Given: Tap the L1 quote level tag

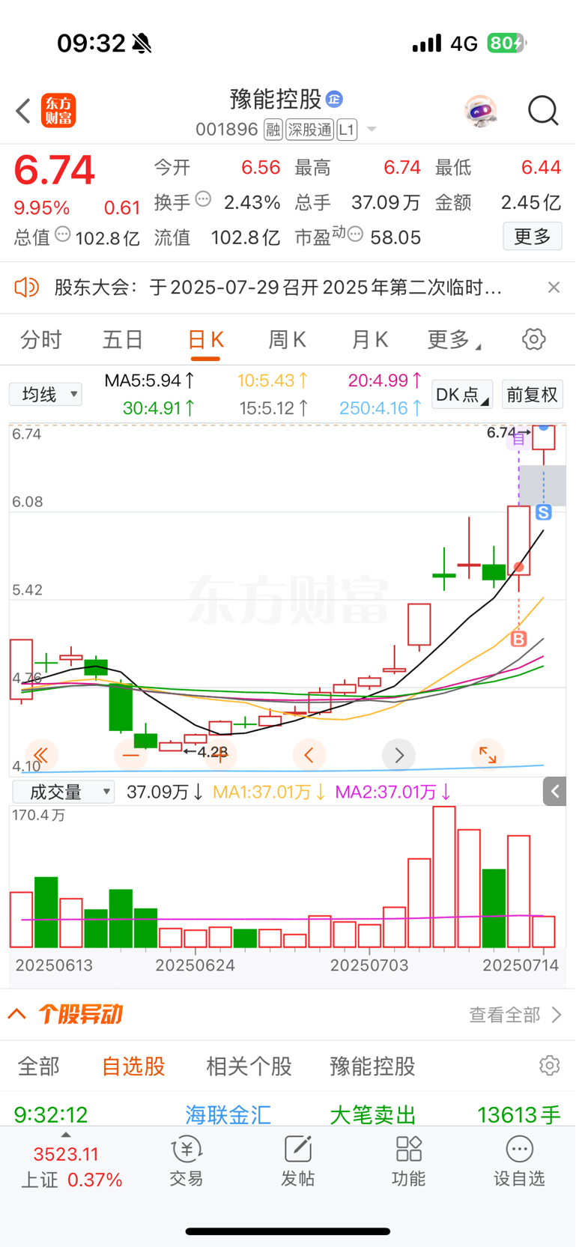Looking at the screenshot, I should click(347, 130).
